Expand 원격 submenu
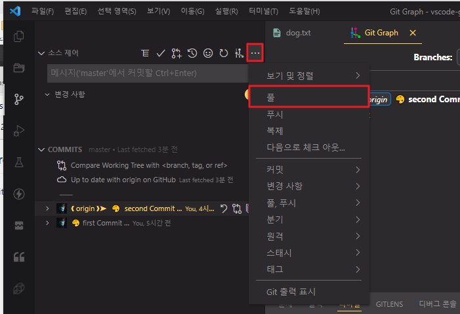The width and height of the screenshot is (460, 314). 309,236
